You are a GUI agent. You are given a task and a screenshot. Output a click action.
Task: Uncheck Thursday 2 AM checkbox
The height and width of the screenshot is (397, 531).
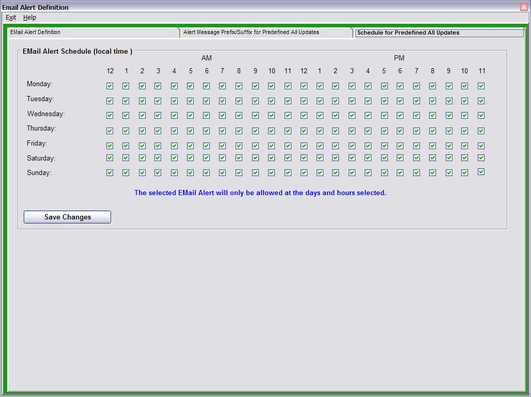pyautogui.click(x=142, y=131)
